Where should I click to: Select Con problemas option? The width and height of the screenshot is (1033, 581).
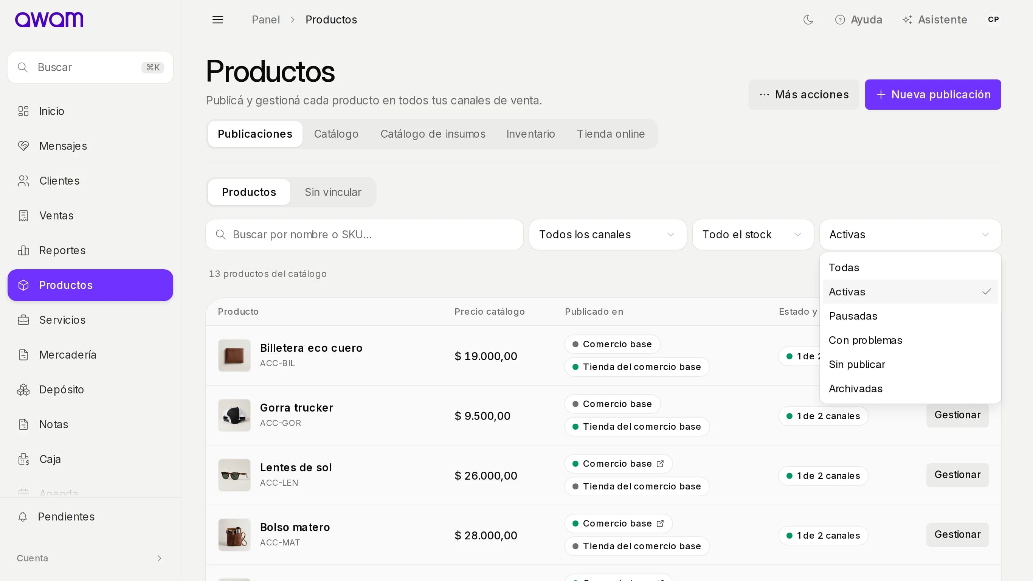click(x=910, y=340)
